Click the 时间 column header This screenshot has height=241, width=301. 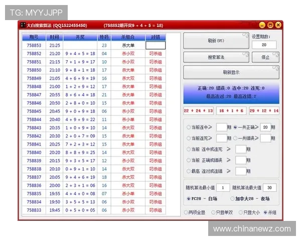click(x=55, y=37)
